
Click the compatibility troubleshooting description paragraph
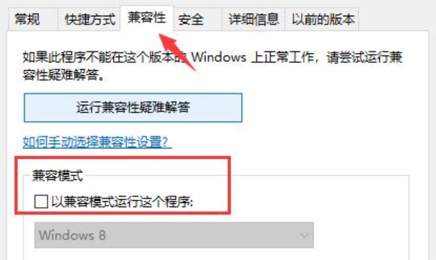[213, 66]
